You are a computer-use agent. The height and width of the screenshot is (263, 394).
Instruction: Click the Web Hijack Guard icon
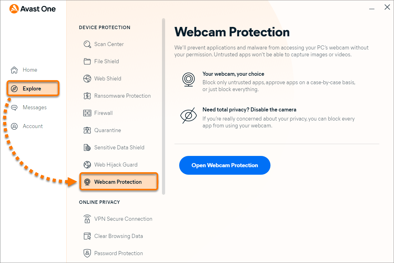pyautogui.click(x=87, y=165)
